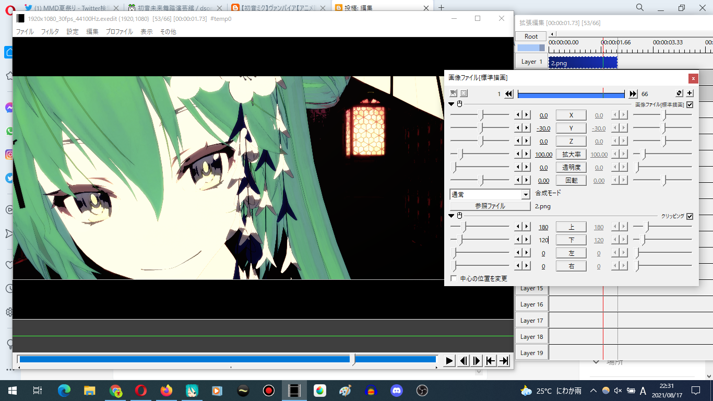The image size is (713, 401).
Task: Open the Miku icon app on taskbar
Action: (192, 390)
